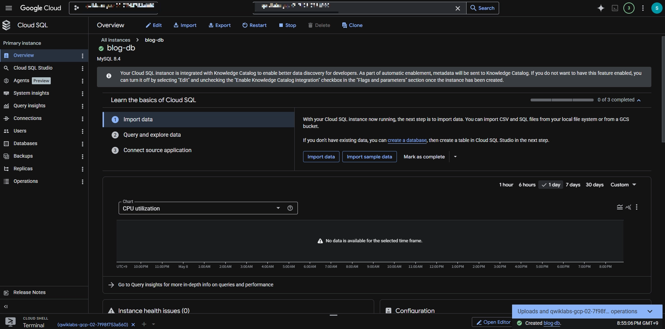The image size is (665, 329).
Task: Click Mark as complete
Action: click(x=424, y=157)
